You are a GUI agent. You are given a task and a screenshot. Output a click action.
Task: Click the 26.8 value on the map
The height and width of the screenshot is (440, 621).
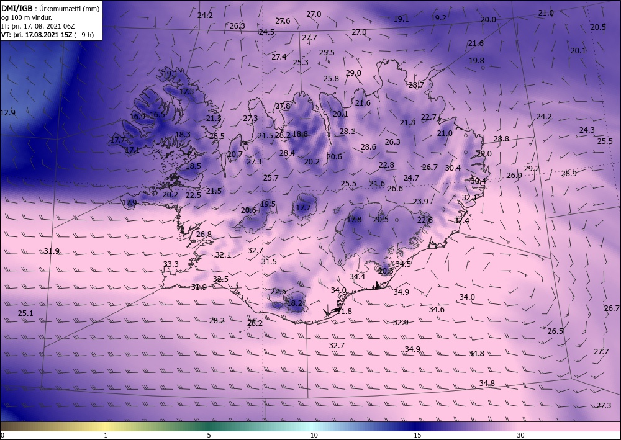(204, 235)
